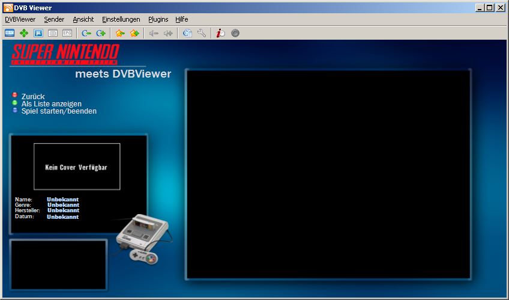Click the red info 'i' icon
509x300 pixels.
(221, 33)
